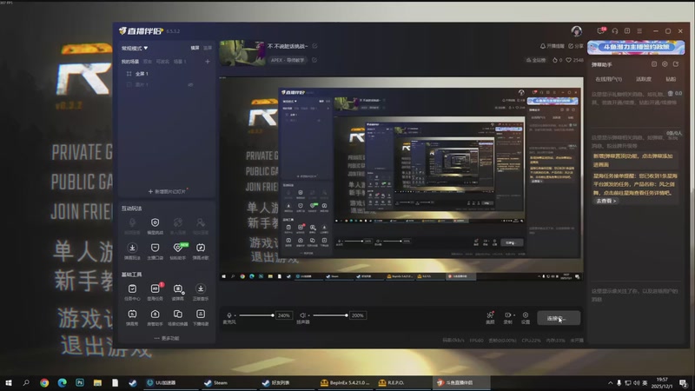Edit the stream title pencil icon
The height and width of the screenshot is (391, 695).
(x=314, y=46)
